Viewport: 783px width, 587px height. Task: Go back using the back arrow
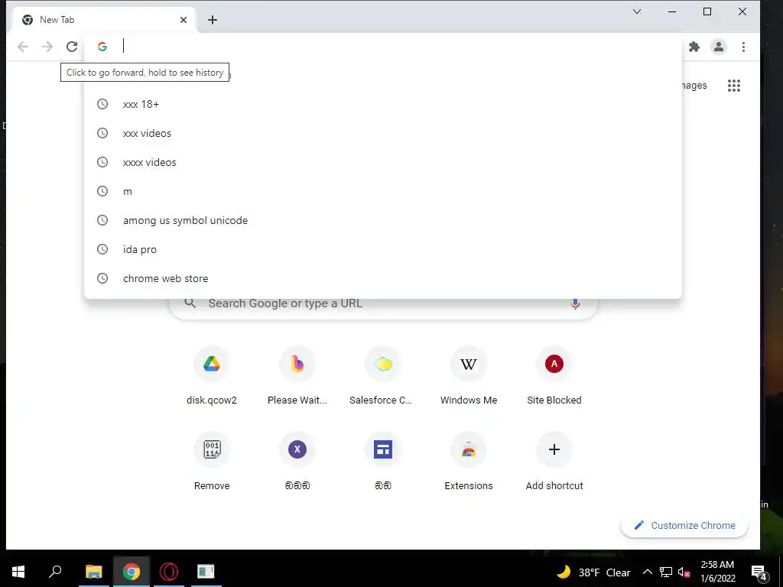pyautogui.click(x=22, y=47)
